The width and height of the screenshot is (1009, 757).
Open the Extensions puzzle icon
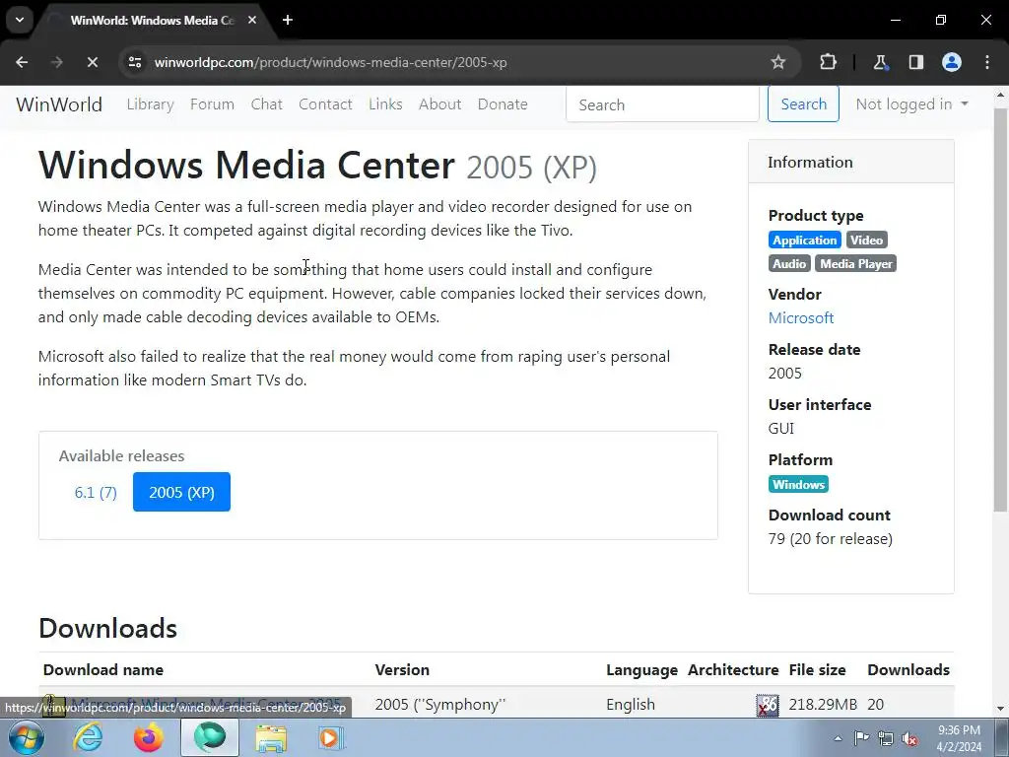point(828,62)
